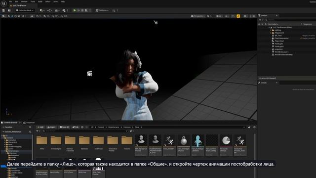This screenshot has width=316, height=178.
Task: Activate the Rotate gizmo tool
Action: tap(15, 16)
